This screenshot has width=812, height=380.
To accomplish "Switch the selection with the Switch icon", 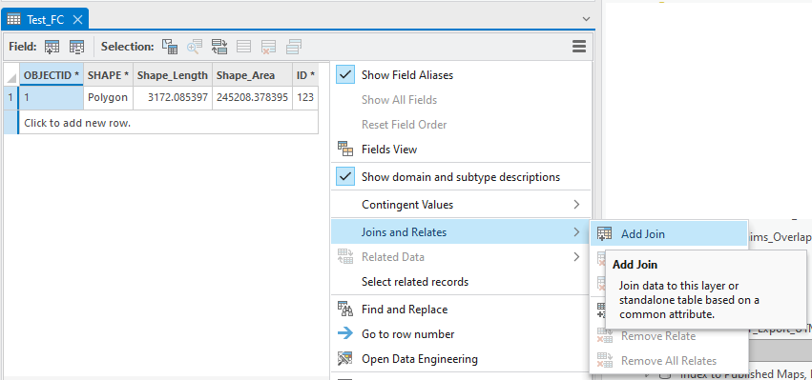I will coord(219,47).
